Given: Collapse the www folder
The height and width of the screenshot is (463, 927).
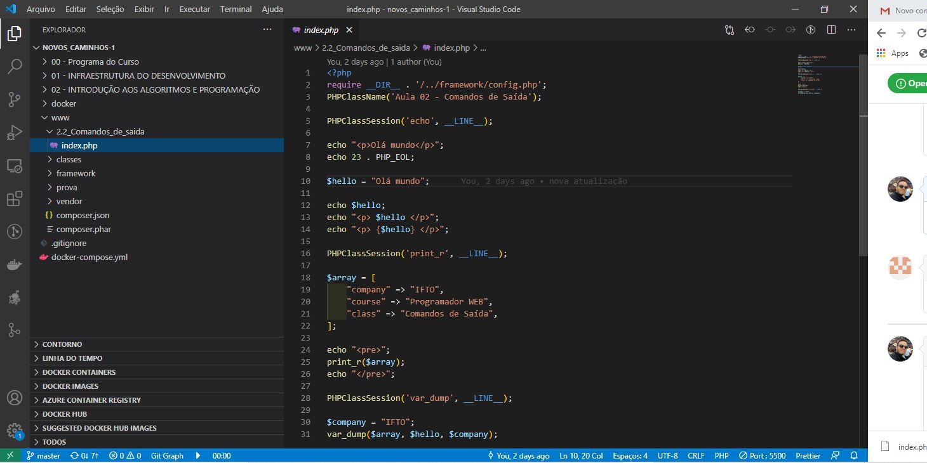Looking at the screenshot, I should pyautogui.click(x=59, y=117).
